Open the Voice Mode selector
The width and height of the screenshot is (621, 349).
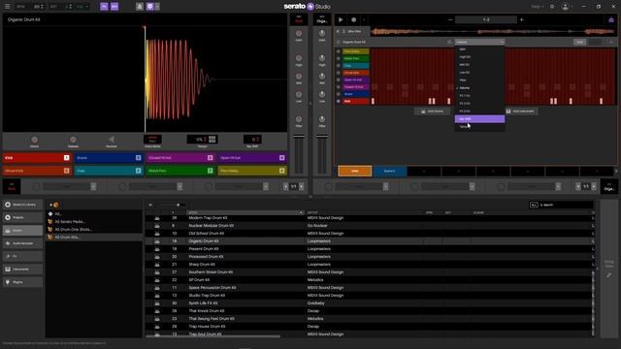pos(152,140)
